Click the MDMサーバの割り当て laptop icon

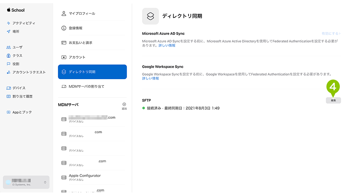[x=64, y=87]
